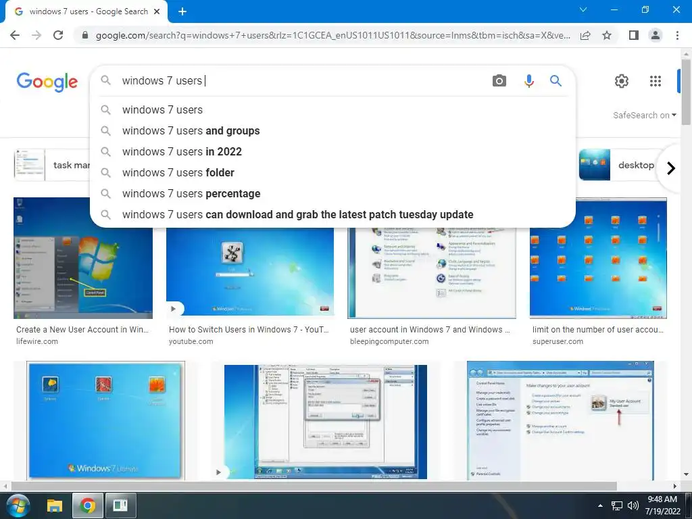Toggle the Chrome side panel icon

(634, 35)
